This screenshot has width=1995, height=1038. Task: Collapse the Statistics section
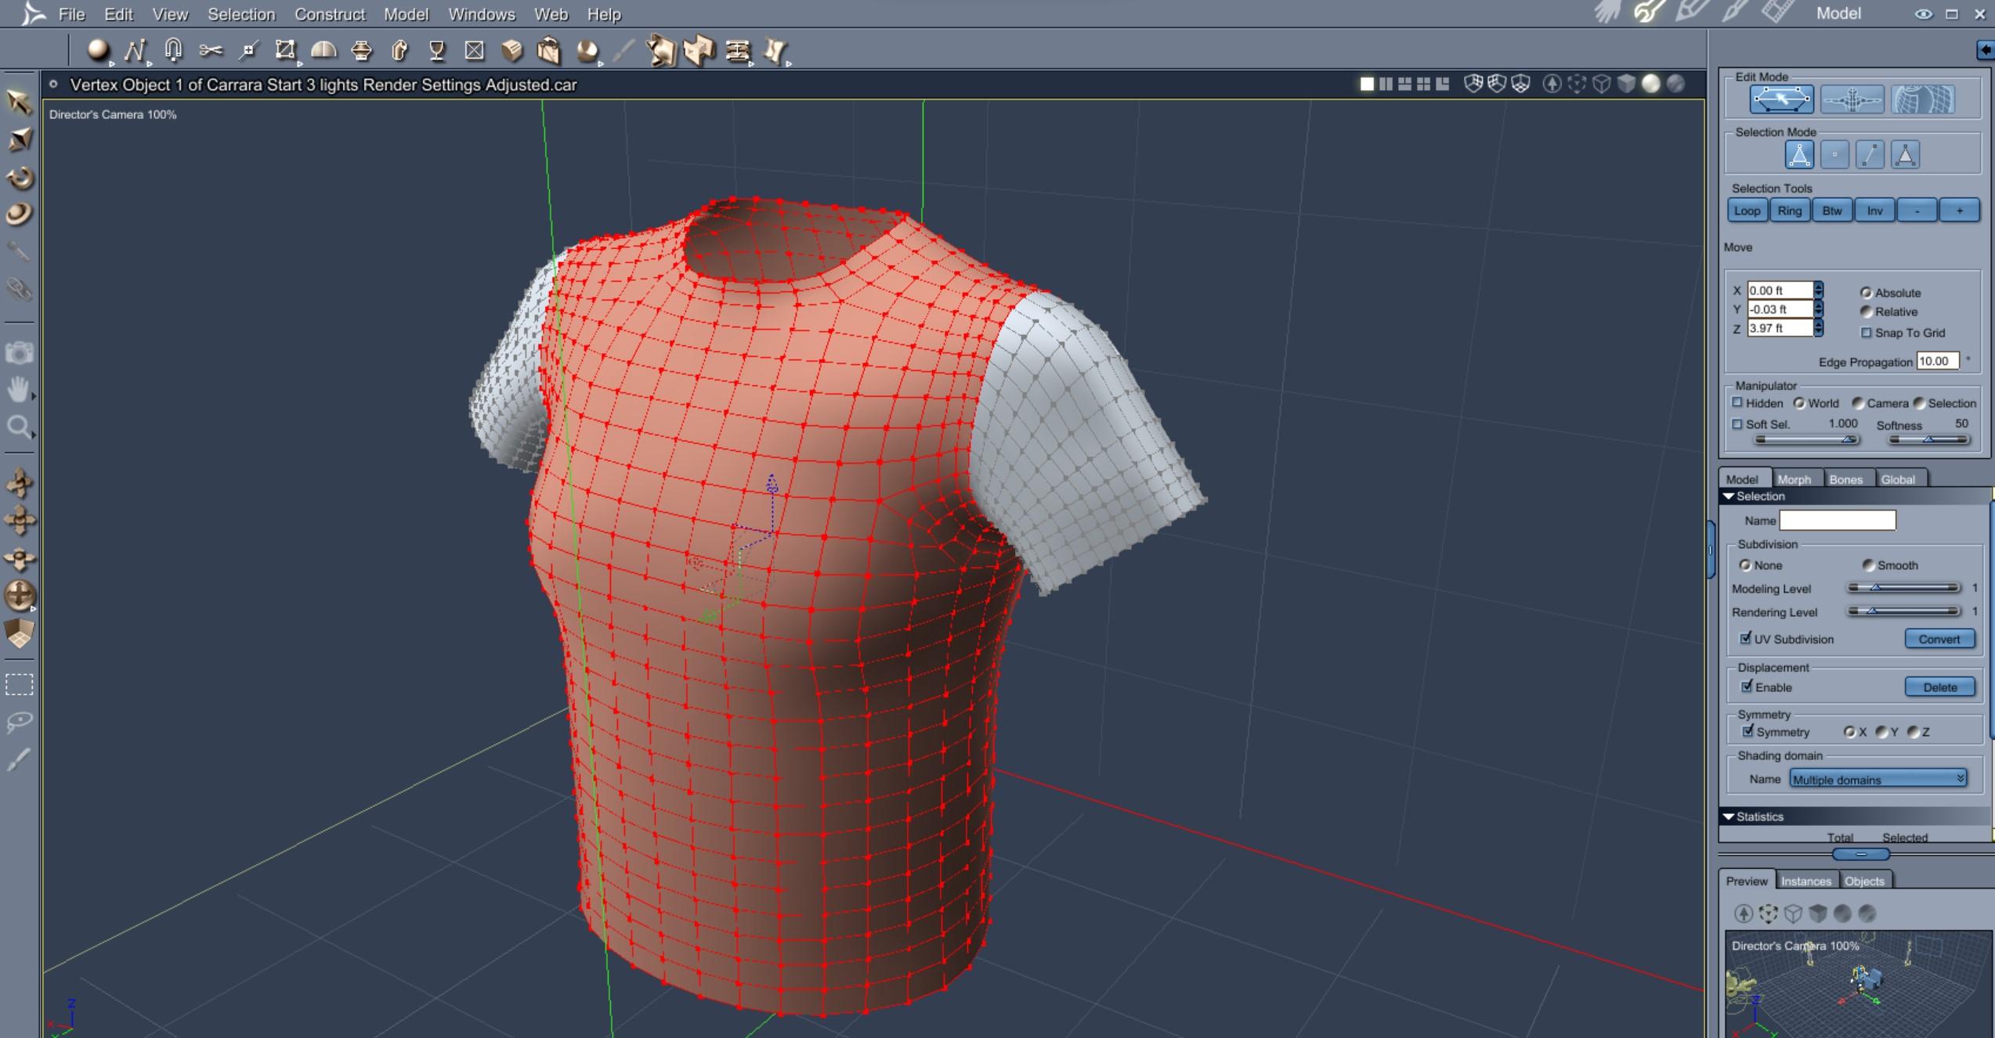tap(1729, 816)
